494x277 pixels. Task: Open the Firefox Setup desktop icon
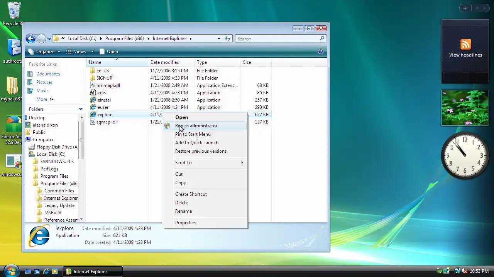coord(13,124)
